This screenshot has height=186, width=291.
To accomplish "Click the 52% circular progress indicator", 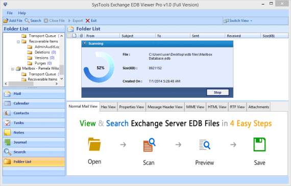I will coord(99,68).
